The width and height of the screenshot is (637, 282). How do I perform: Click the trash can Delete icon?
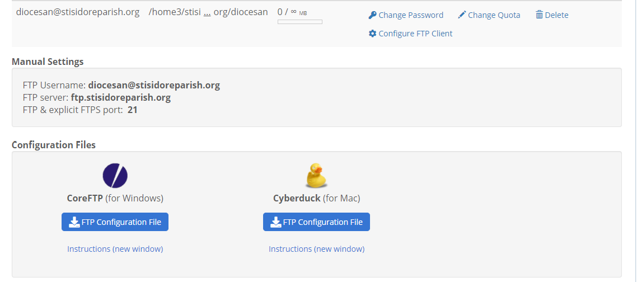click(539, 15)
